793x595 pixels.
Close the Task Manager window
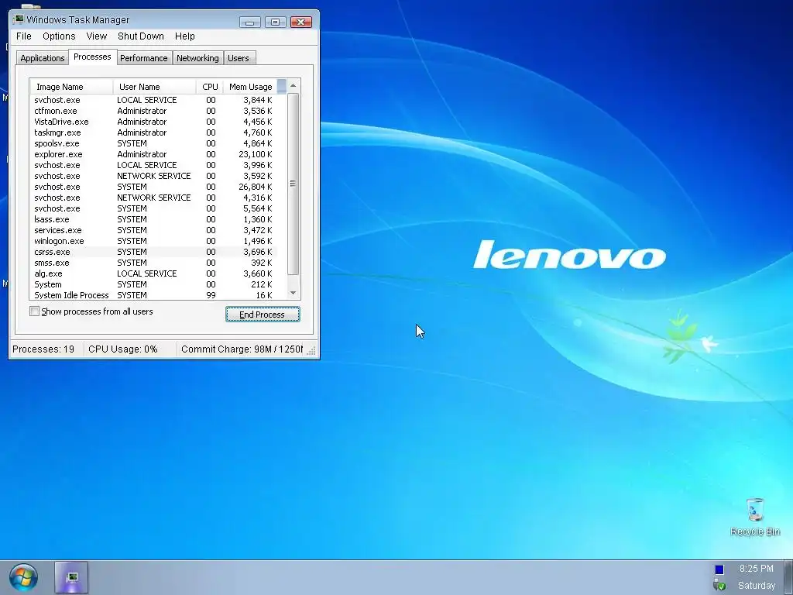(x=301, y=22)
